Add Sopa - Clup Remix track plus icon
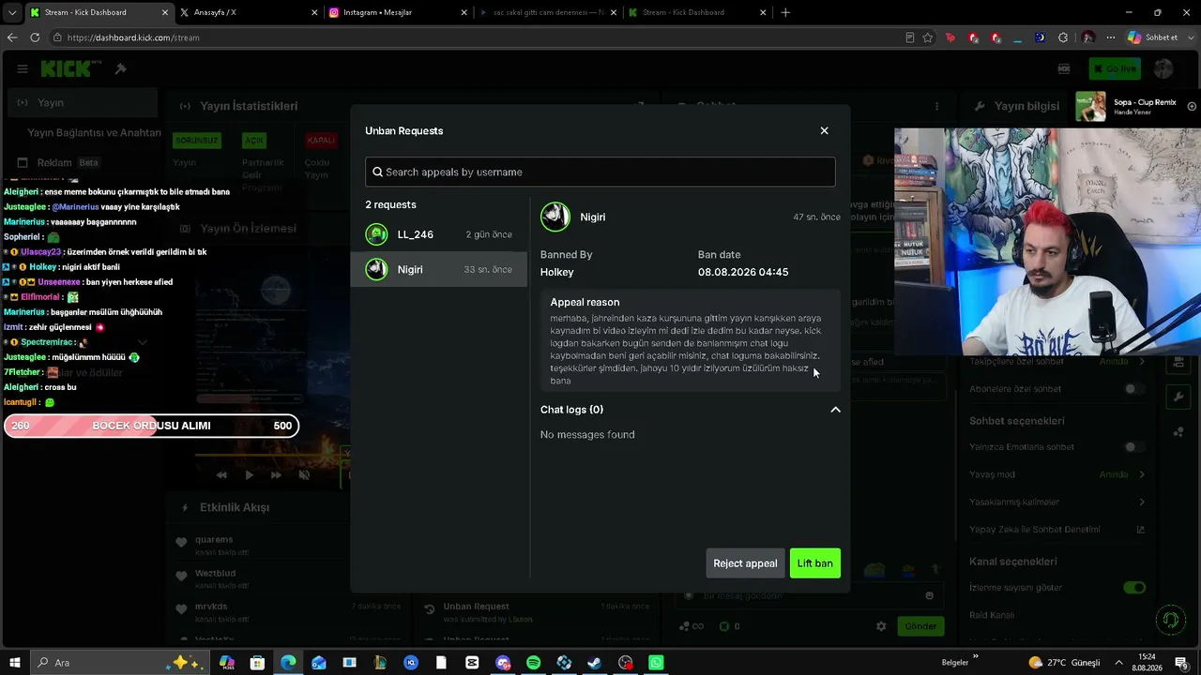This screenshot has width=1201, height=675. (x=1192, y=106)
